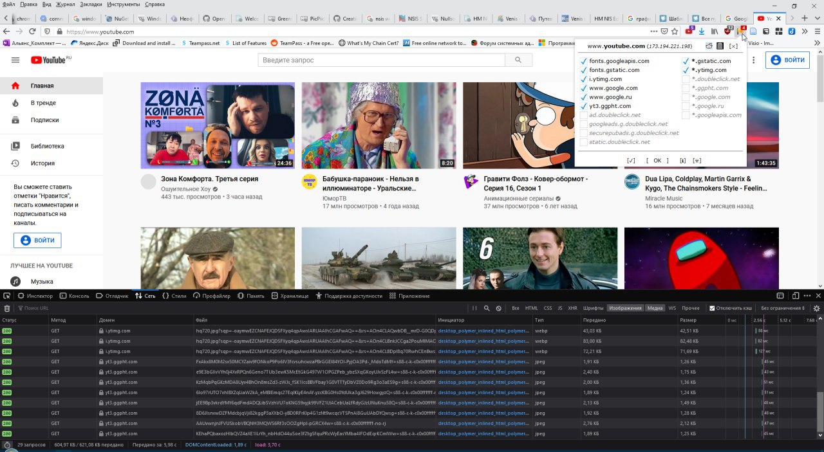Save page to Pocket icon
Viewport: 824px width, 452px height.
click(x=664, y=31)
